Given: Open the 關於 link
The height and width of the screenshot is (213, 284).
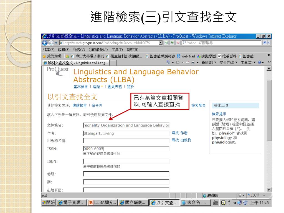Looking at the screenshot, I should (130, 87).
